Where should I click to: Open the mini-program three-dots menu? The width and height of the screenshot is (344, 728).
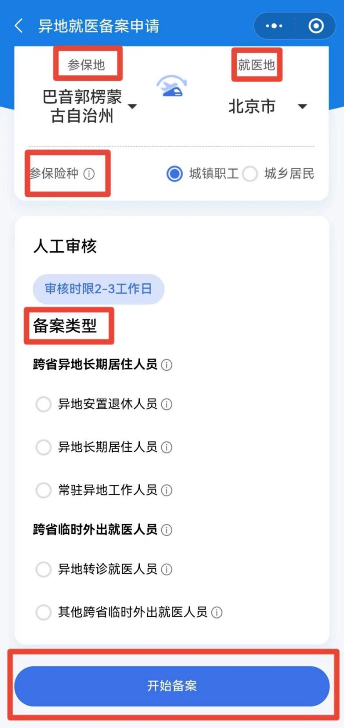pos(274,26)
